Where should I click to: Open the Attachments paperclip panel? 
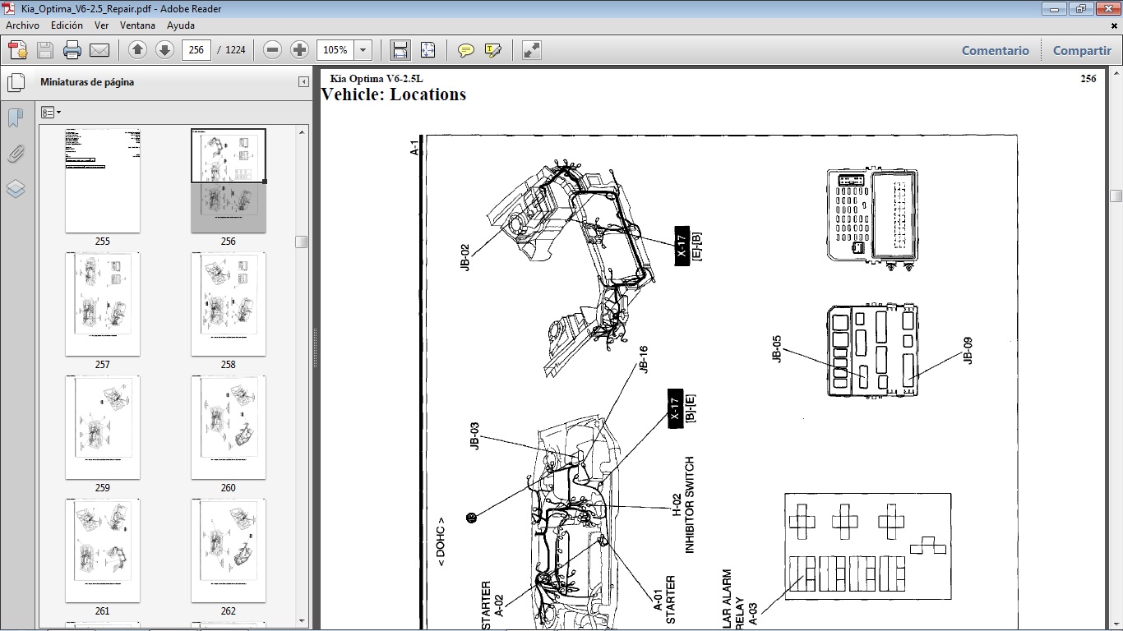pos(15,154)
